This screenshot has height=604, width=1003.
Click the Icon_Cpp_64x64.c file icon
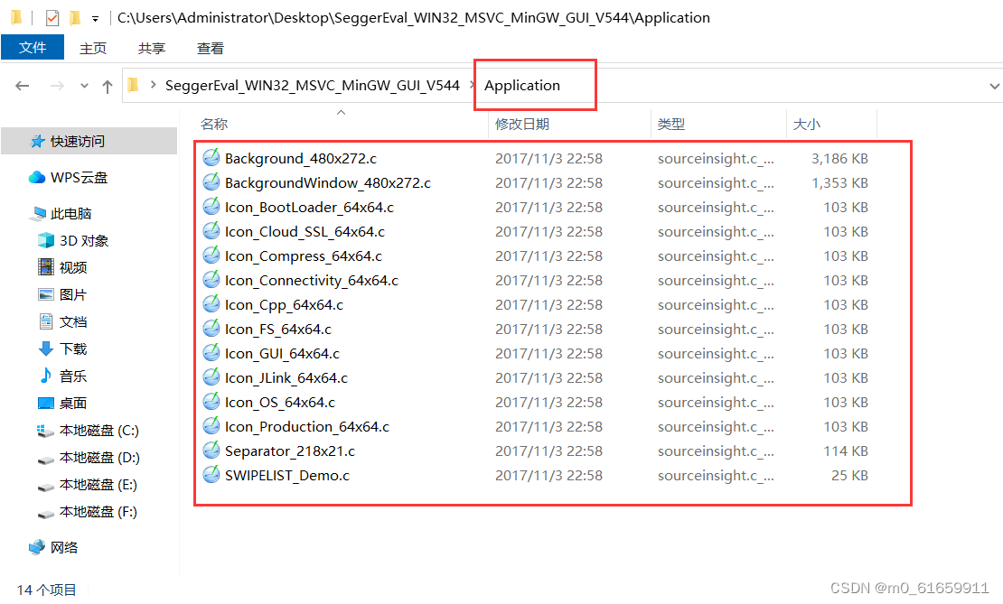tap(211, 303)
